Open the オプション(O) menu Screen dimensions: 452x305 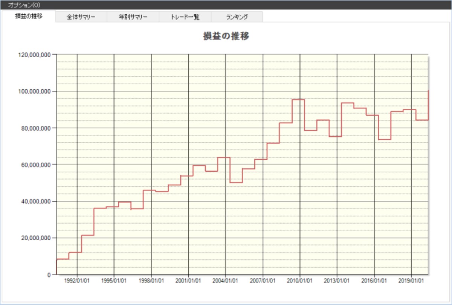click(24, 5)
